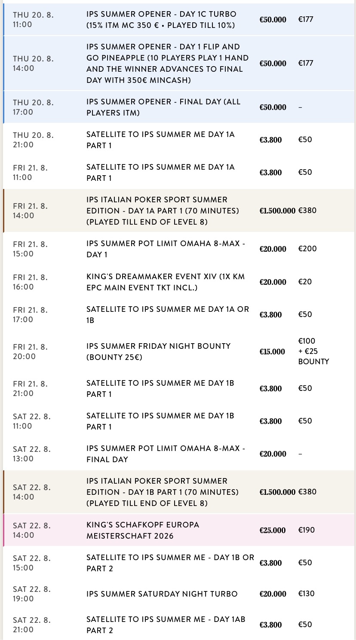
Task: Open Italian Poker Sport Day 1B Part 1
Action: [178, 492]
